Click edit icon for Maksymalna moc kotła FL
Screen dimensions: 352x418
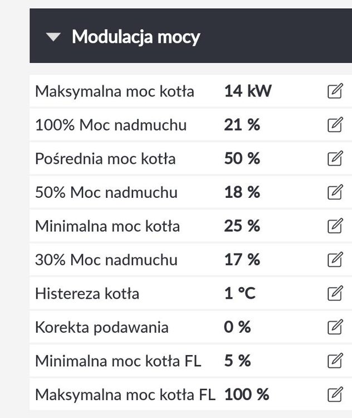[x=334, y=395]
